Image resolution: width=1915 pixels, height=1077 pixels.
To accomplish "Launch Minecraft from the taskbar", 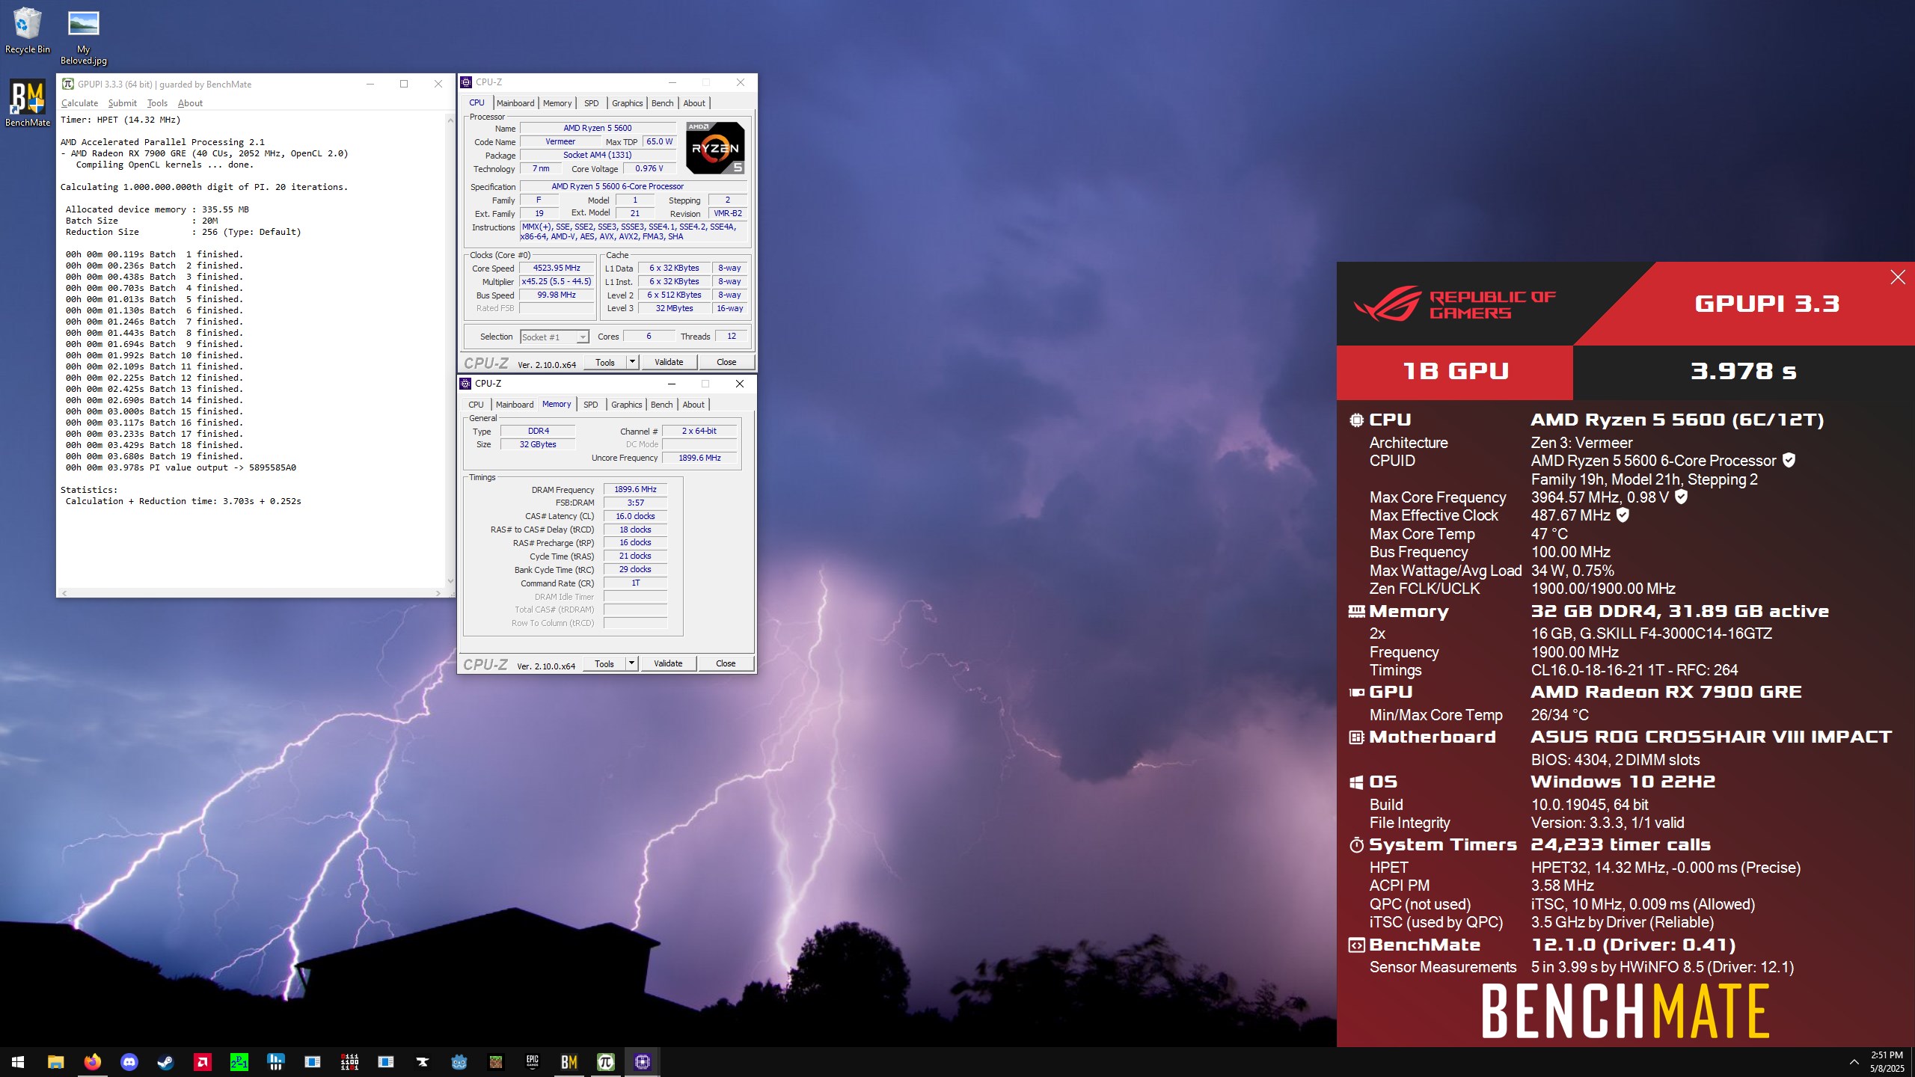I will point(496,1061).
